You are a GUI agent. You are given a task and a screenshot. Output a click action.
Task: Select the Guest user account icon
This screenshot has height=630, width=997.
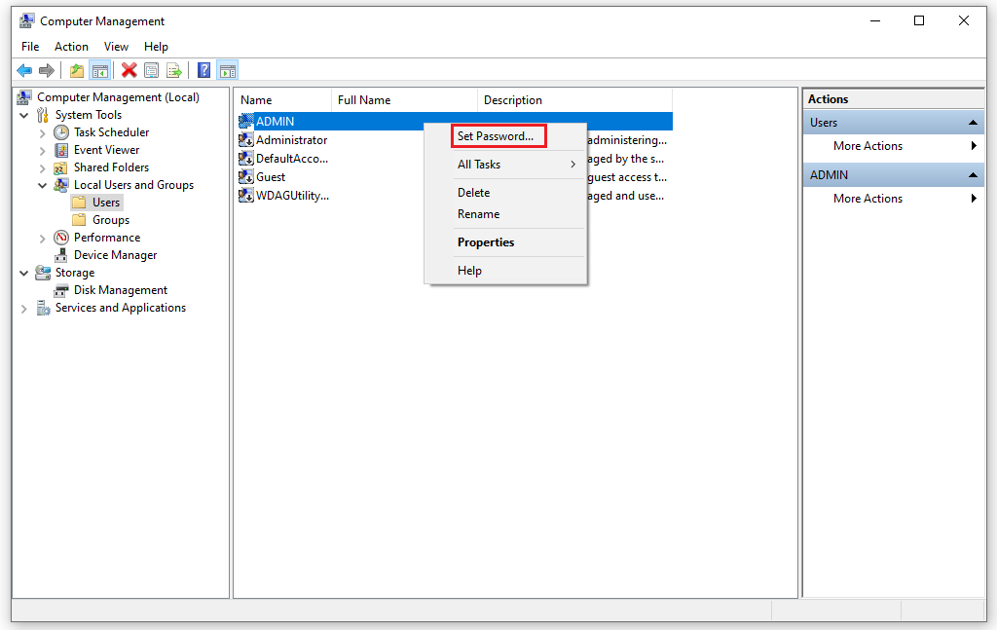coord(247,176)
